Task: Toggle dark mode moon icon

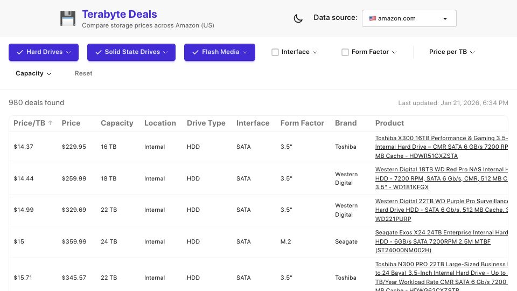Action: point(298,18)
